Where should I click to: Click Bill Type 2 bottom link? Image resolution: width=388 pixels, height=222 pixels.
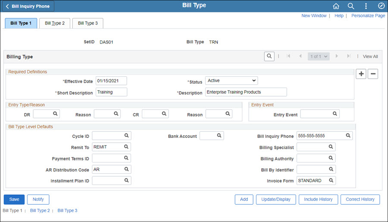coord(40,210)
